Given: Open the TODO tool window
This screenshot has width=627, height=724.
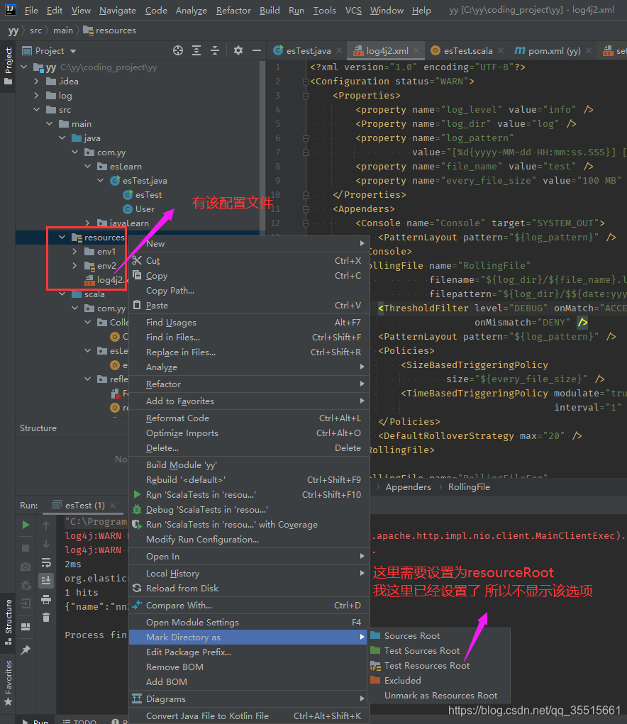Looking at the screenshot, I should [x=84, y=720].
